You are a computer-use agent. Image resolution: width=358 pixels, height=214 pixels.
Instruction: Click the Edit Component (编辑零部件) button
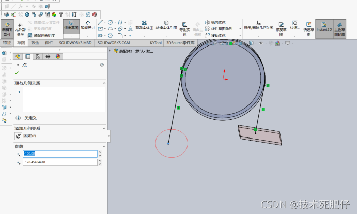click(7, 29)
